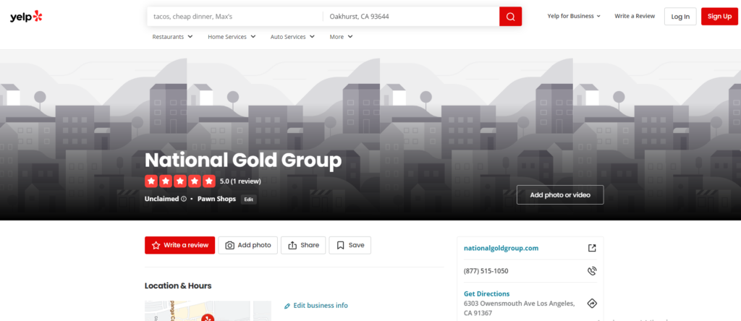Click the phone number (877) 515-1050
This screenshot has height=321, width=741.
[486, 271]
